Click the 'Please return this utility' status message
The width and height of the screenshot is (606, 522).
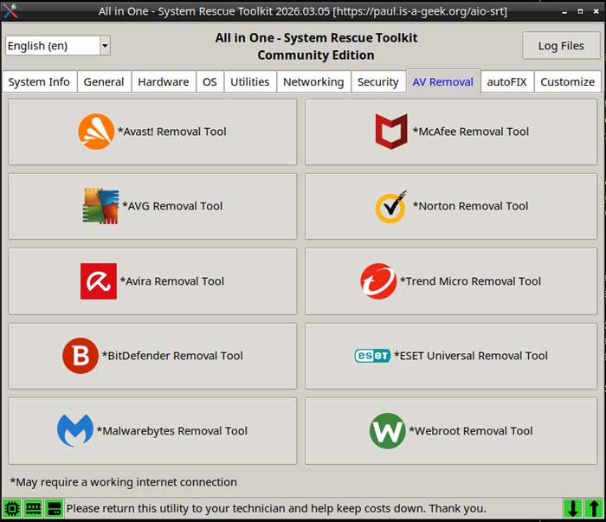276,508
